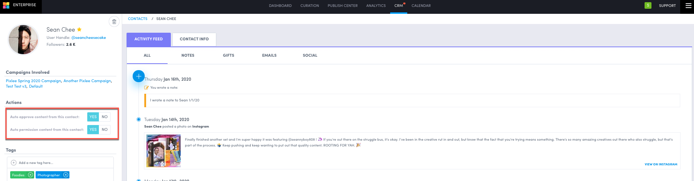Viewport: 694px width, 181px height.
Task: Set auto permission content to NO
Action: (x=105, y=129)
